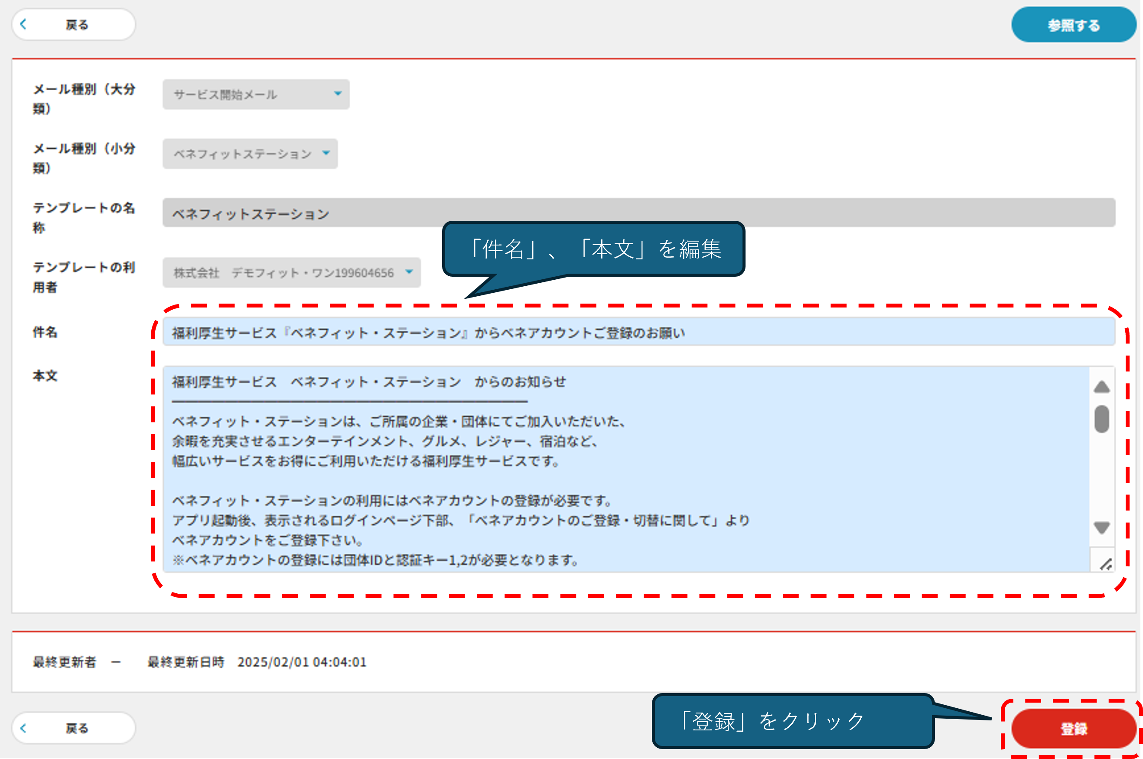Click the 最終更新日時 timestamp 2025/02/01 04:04:01
Screen dimensions: 1143x759
coord(302,662)
